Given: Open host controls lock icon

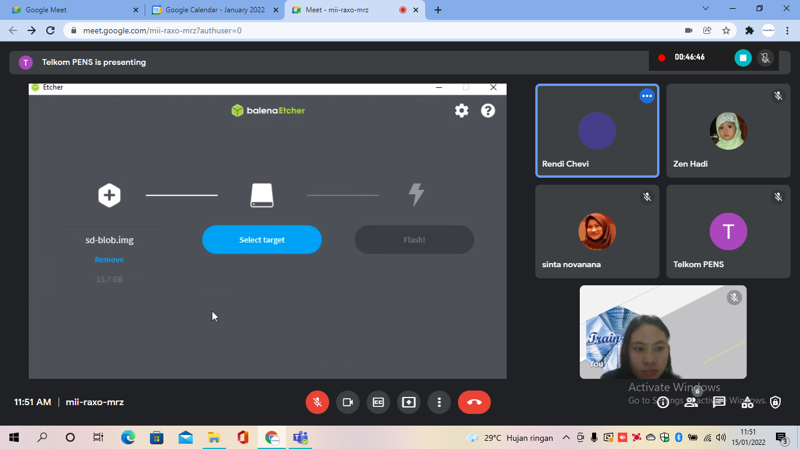Looking at the screenshot, I should 775,402.
